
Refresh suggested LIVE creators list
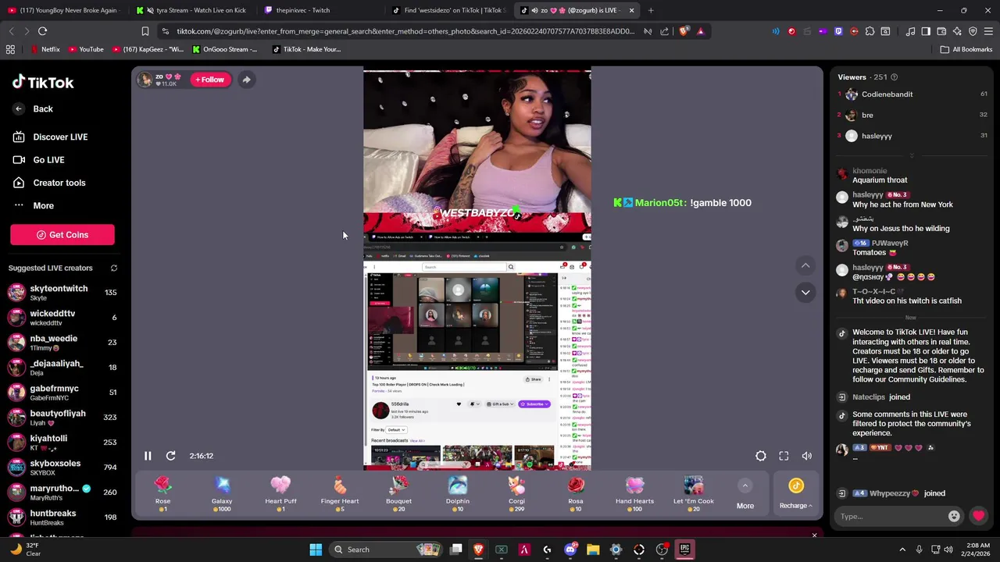pos(113,268)
